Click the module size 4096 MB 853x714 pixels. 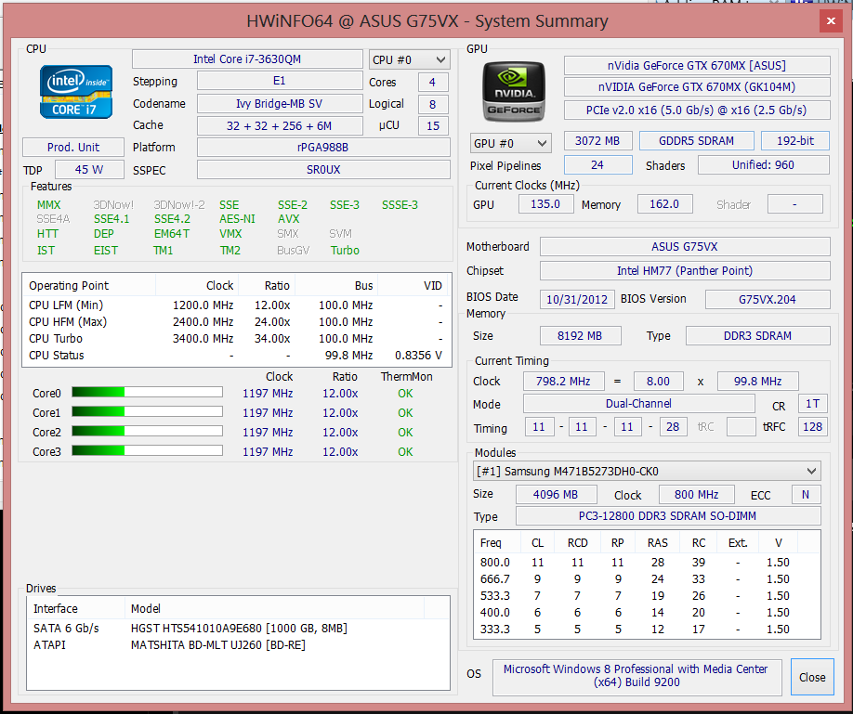click(556, 494)
